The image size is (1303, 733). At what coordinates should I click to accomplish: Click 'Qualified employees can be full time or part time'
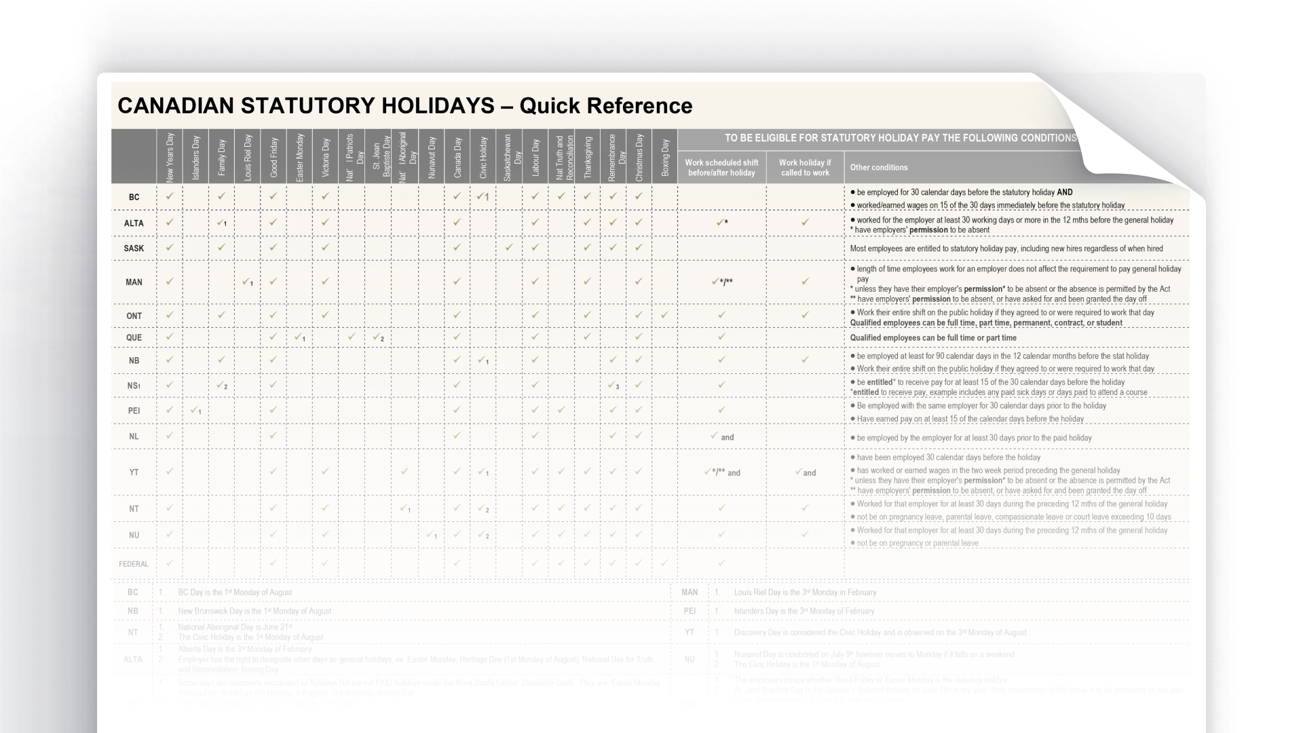(933, 338)
